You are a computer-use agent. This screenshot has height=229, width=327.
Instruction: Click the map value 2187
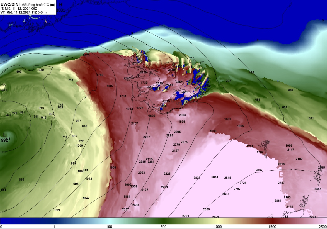[299, 159]
